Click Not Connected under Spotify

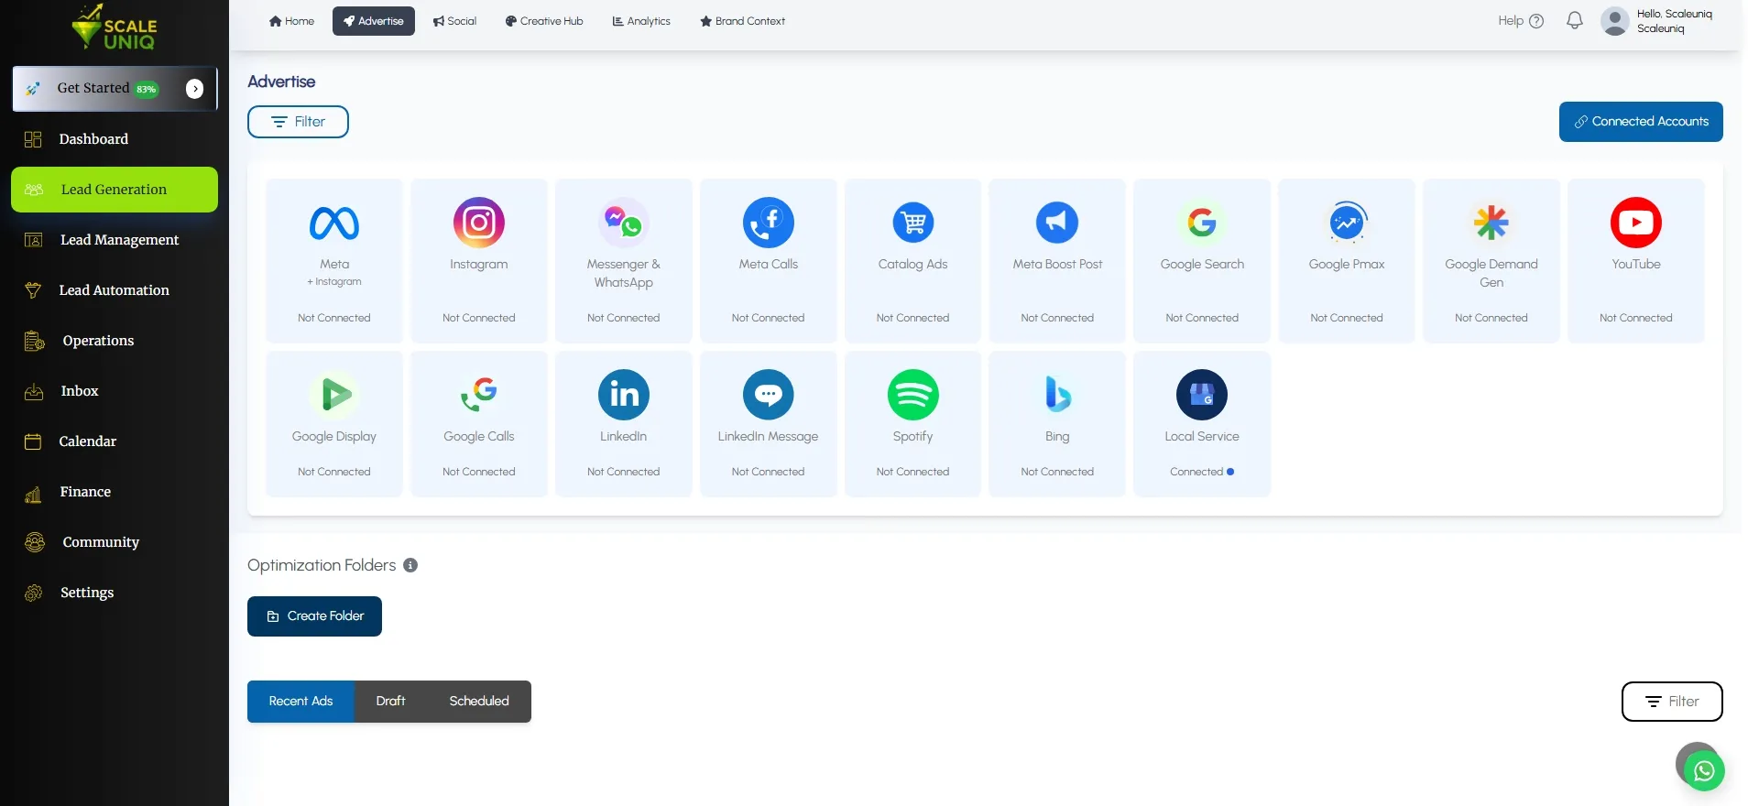[x=913, y=472]
